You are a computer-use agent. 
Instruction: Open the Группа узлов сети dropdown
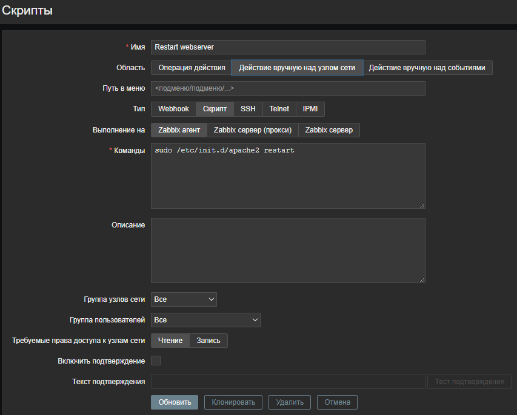point(184,299)
